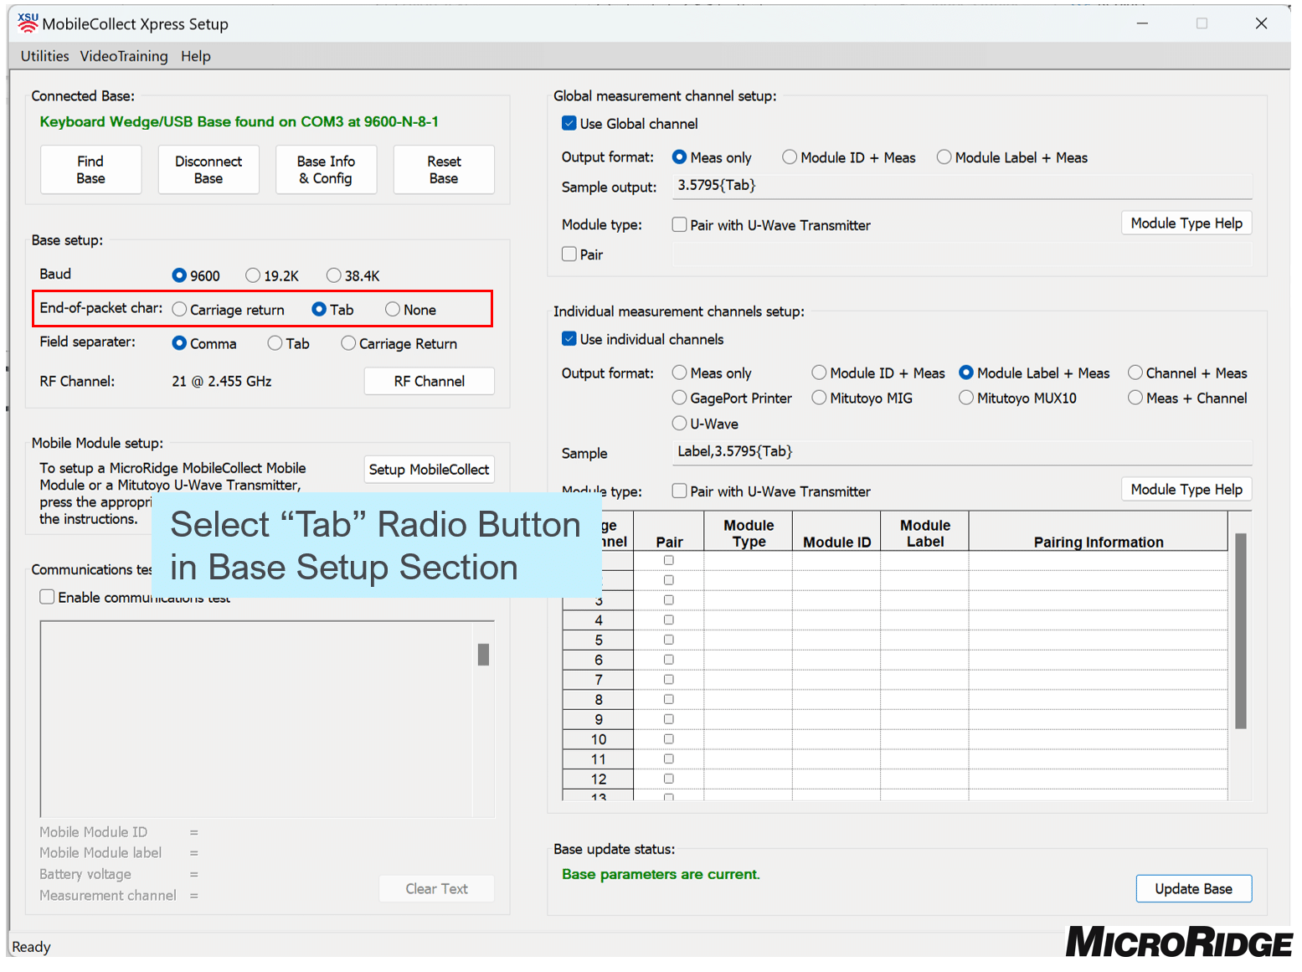Toggle the global Pair checkbox

pyautogui.click(x=569, y=255)
